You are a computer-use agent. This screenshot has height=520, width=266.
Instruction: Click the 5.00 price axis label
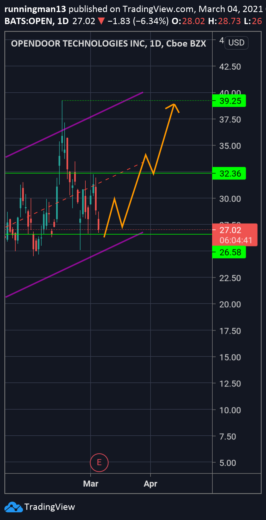[228, 463]
